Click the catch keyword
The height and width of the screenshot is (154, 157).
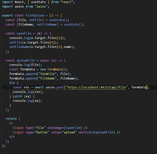click(x=18, y=96)
